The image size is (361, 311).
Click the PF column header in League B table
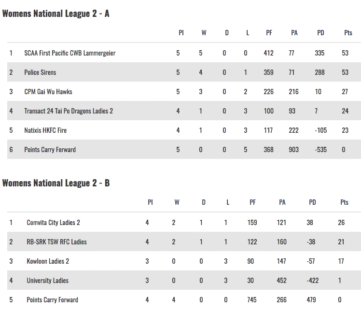coord(252,202)
